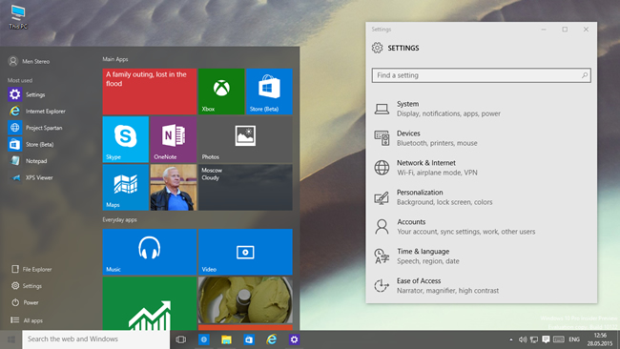Viewport: 620px width, 349px height.
Task: Open the Xbox tile
Action: point(221,92)
